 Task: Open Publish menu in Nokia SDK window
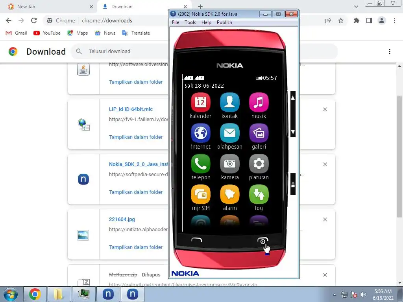224,22
